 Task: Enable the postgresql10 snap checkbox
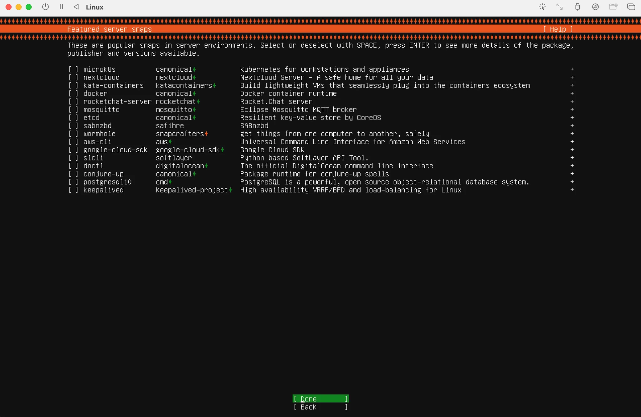(x=73, y=182)
